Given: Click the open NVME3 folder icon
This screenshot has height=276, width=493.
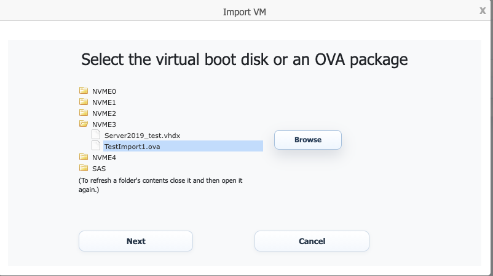Looking at the screenshot, I should point(84,124).
